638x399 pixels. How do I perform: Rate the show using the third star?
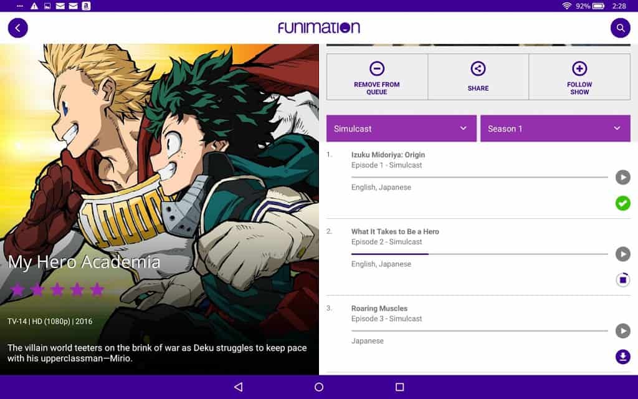click(57, 289)
